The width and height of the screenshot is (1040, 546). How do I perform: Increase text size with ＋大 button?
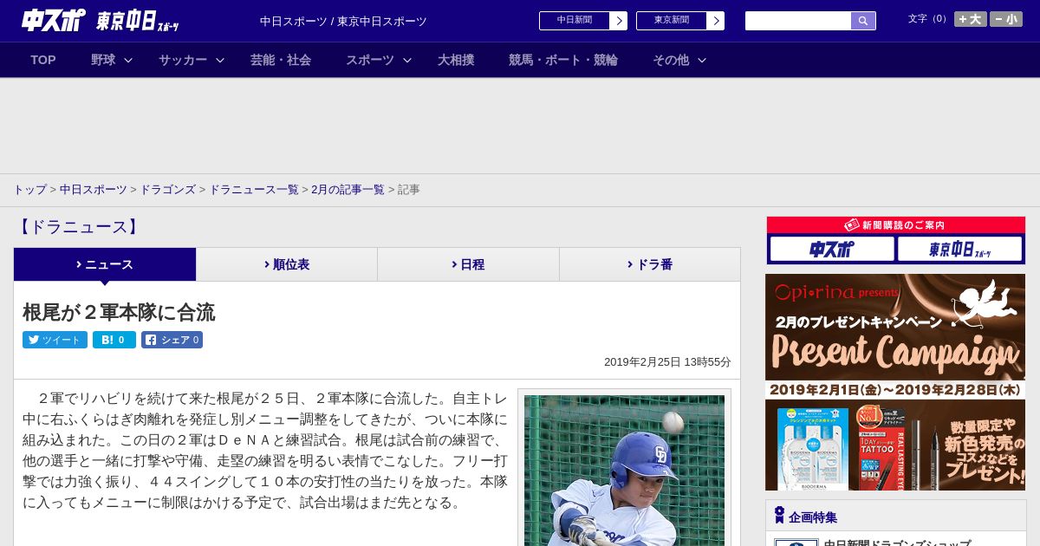coord(971,19)
